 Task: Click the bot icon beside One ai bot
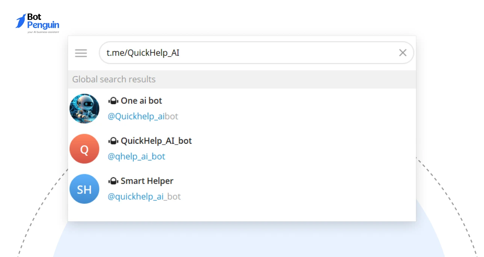(x=113, y=101)
